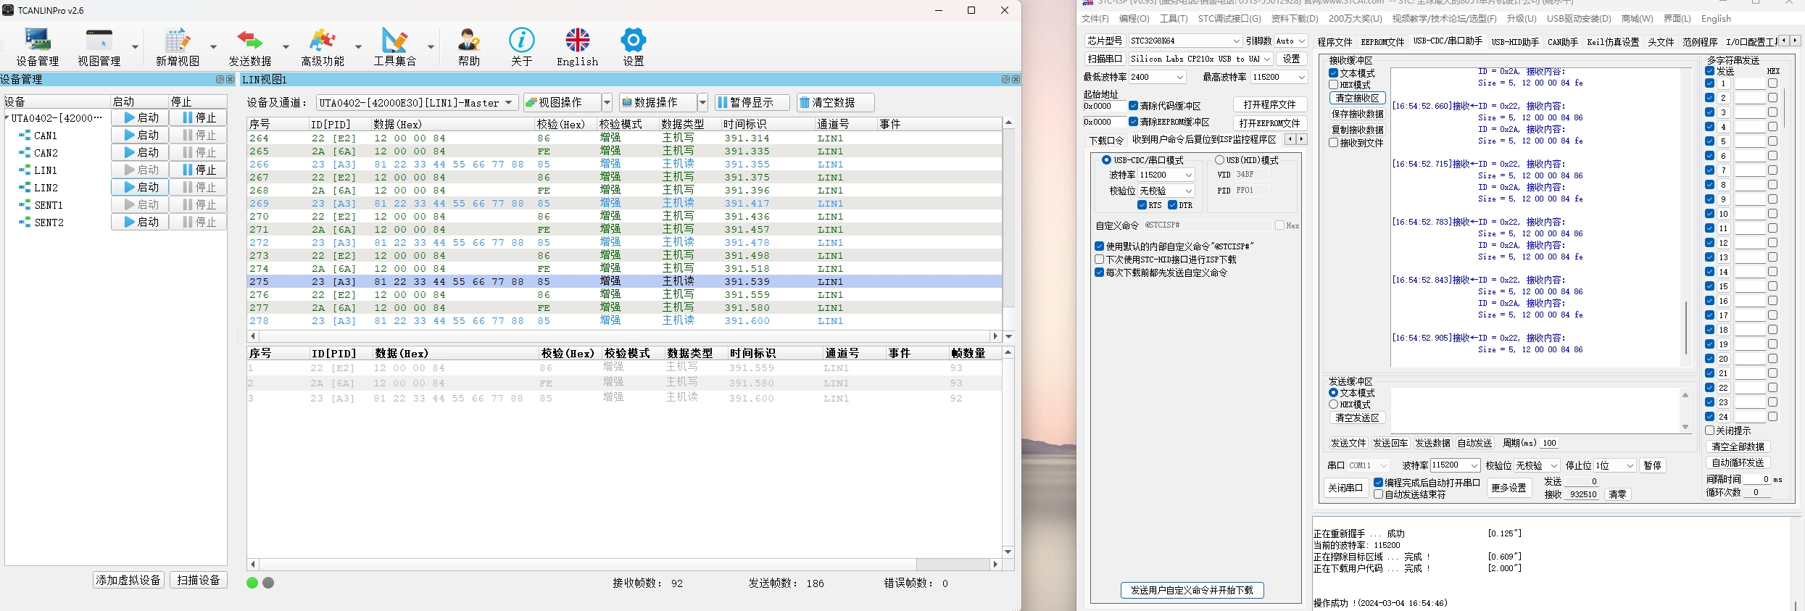Toggle 清除EEPROM缓冲区 checkbox
Image resolution: width=1805 pixels, height=611 pixels.
coord(1133,122)
